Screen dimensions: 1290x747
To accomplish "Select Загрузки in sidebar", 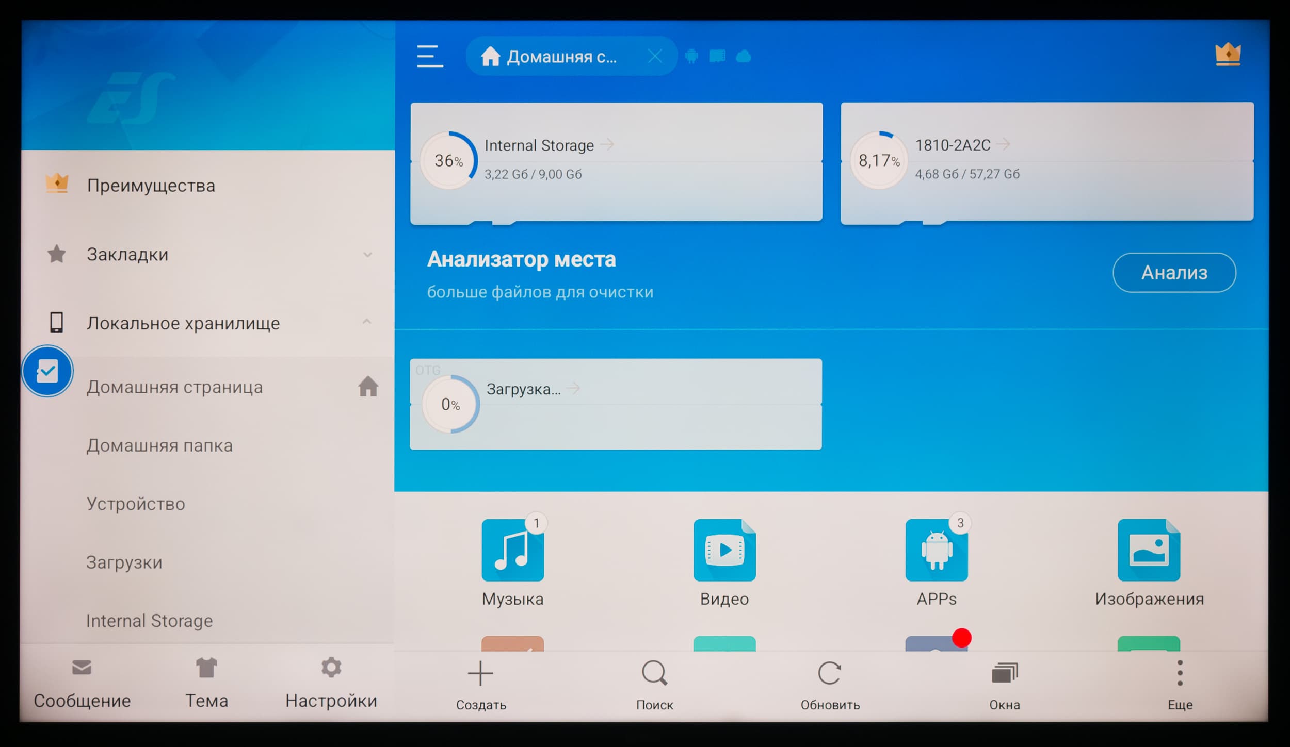I will (124, 562).
